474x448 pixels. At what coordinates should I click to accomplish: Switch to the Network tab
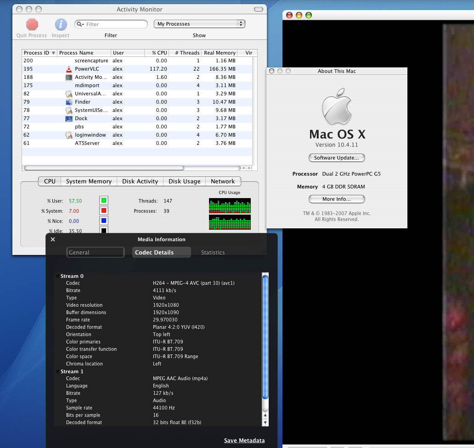(x=223, y=182)
